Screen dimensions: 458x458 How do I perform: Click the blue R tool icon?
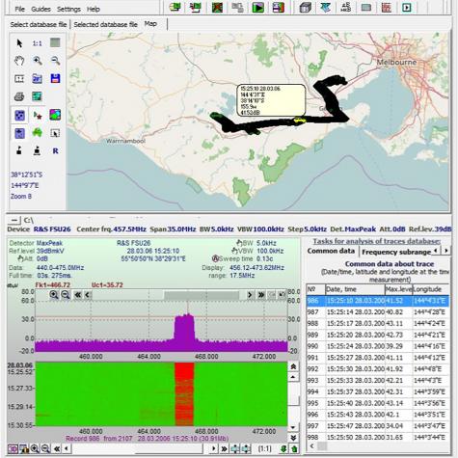55,150
